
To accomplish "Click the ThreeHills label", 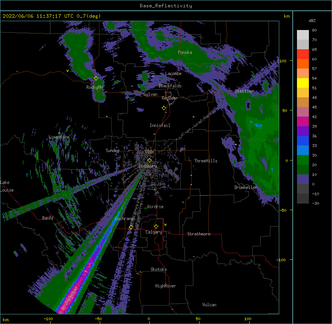I will 206,161.
